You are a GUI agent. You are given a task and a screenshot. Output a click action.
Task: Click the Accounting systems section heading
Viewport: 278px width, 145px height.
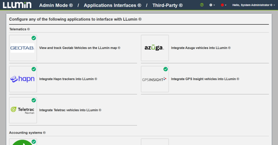[x=27, y=133]
